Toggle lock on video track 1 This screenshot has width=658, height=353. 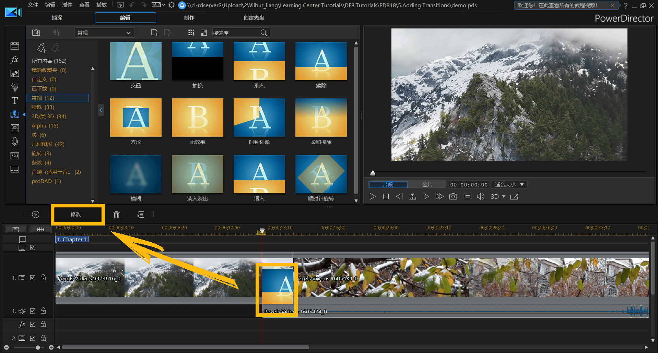[x=43, y=278]
